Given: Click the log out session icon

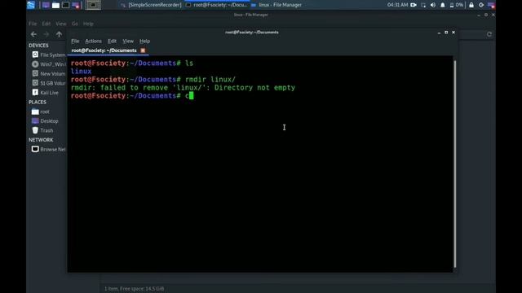Looking at the screenshot, I should 481,5.
